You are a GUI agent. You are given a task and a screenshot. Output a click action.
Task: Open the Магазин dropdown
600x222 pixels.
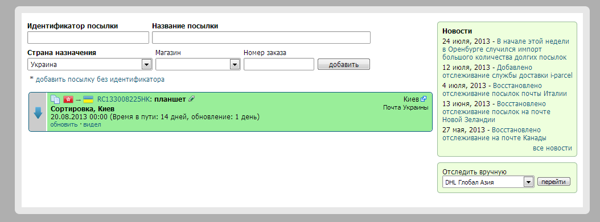click(198, 65)
